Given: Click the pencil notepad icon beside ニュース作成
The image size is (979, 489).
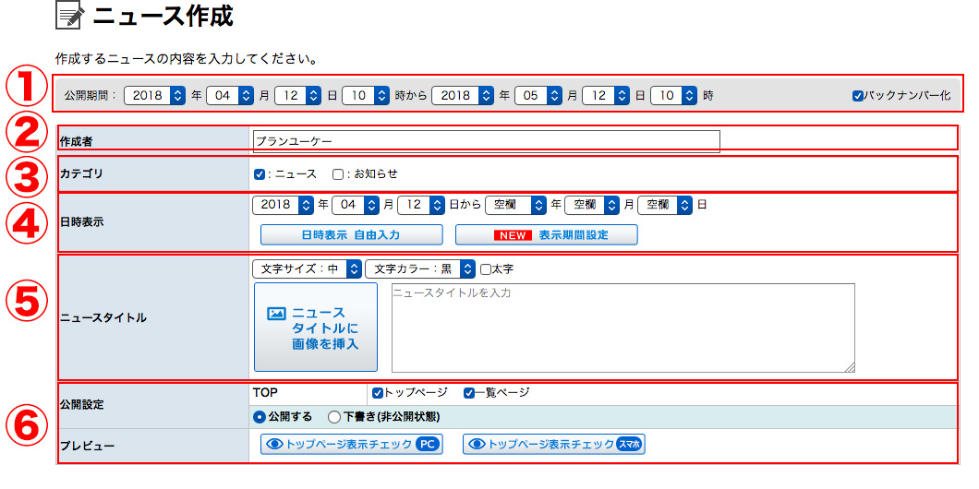Looking at the screenshot, I should point(70,17).
